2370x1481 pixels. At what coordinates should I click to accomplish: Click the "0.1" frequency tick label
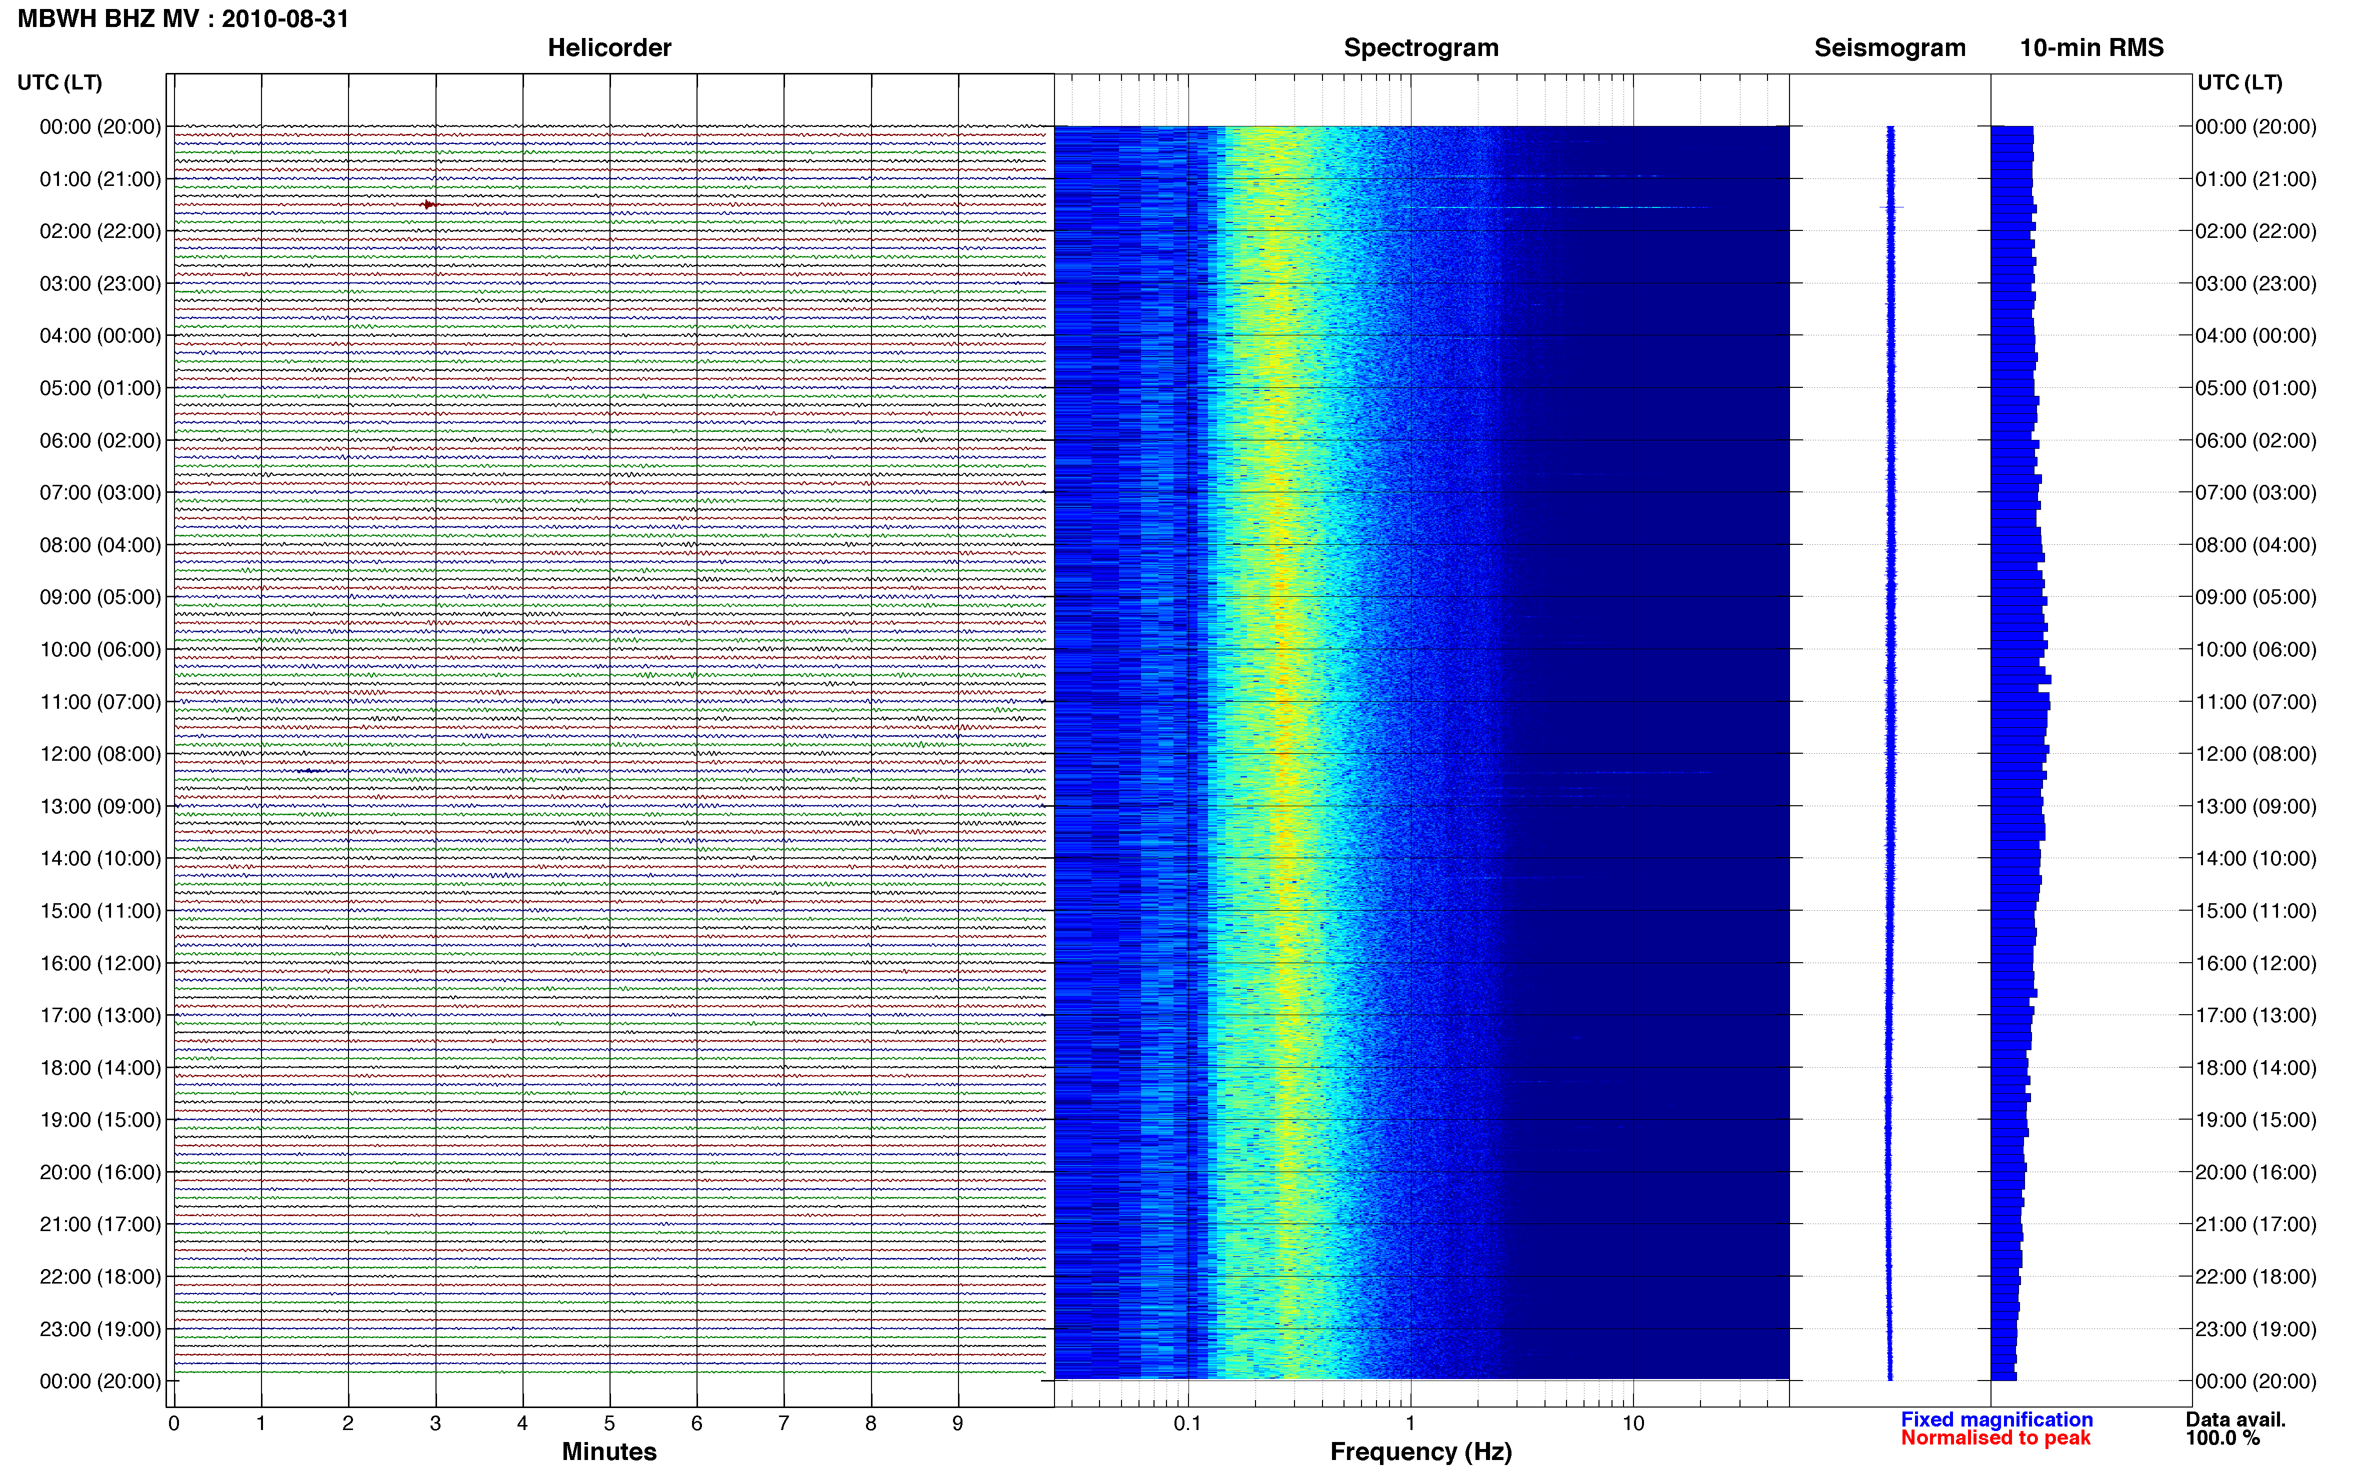(1187, 1423)
